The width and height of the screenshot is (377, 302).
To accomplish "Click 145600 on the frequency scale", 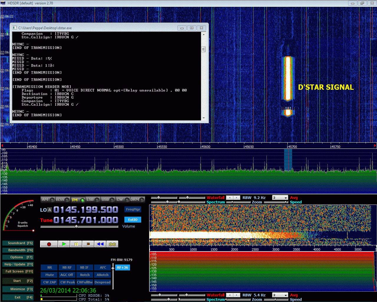I will click(205, 147).
